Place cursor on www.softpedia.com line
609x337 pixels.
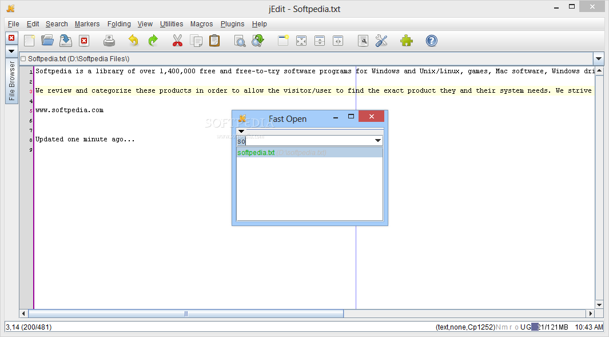[x=70, y=110]
